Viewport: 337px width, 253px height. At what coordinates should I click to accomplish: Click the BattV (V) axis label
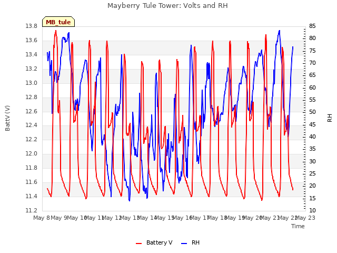tap(7, 118)
